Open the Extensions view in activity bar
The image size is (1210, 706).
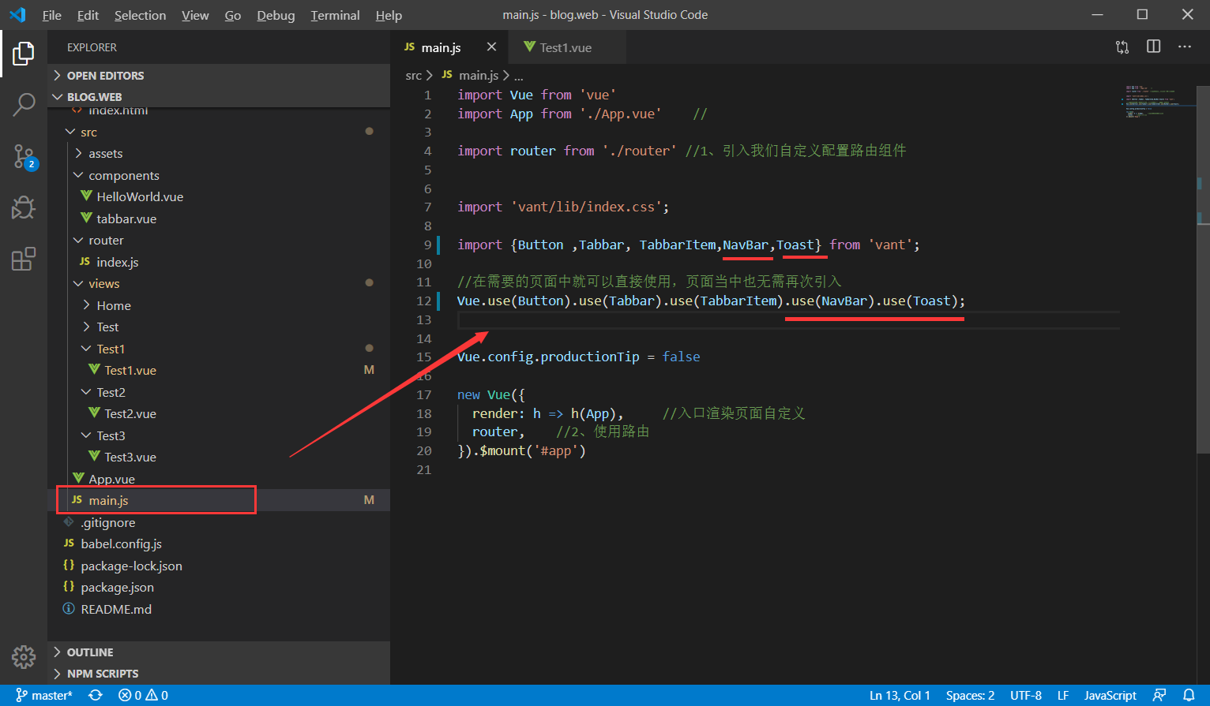coord(24,259)
